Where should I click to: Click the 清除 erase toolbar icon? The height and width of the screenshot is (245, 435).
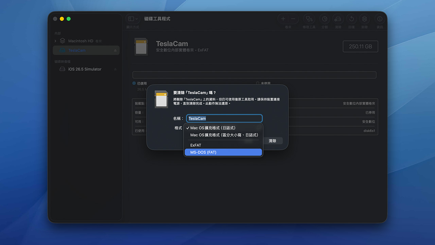coord(338,19)
